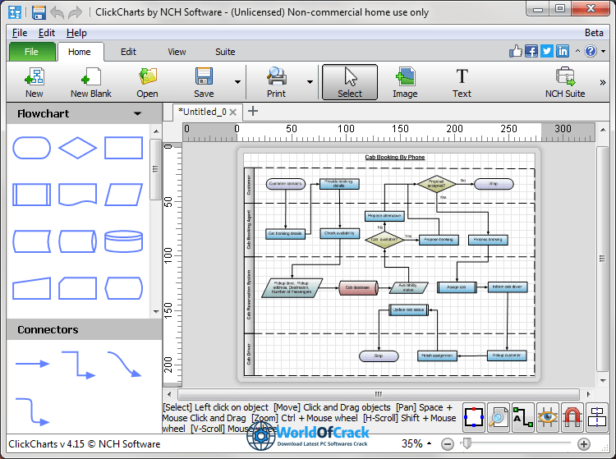The width and height of the screenshot is (616, 459).
Task: Share on Facebook icon
Action: 531,51
